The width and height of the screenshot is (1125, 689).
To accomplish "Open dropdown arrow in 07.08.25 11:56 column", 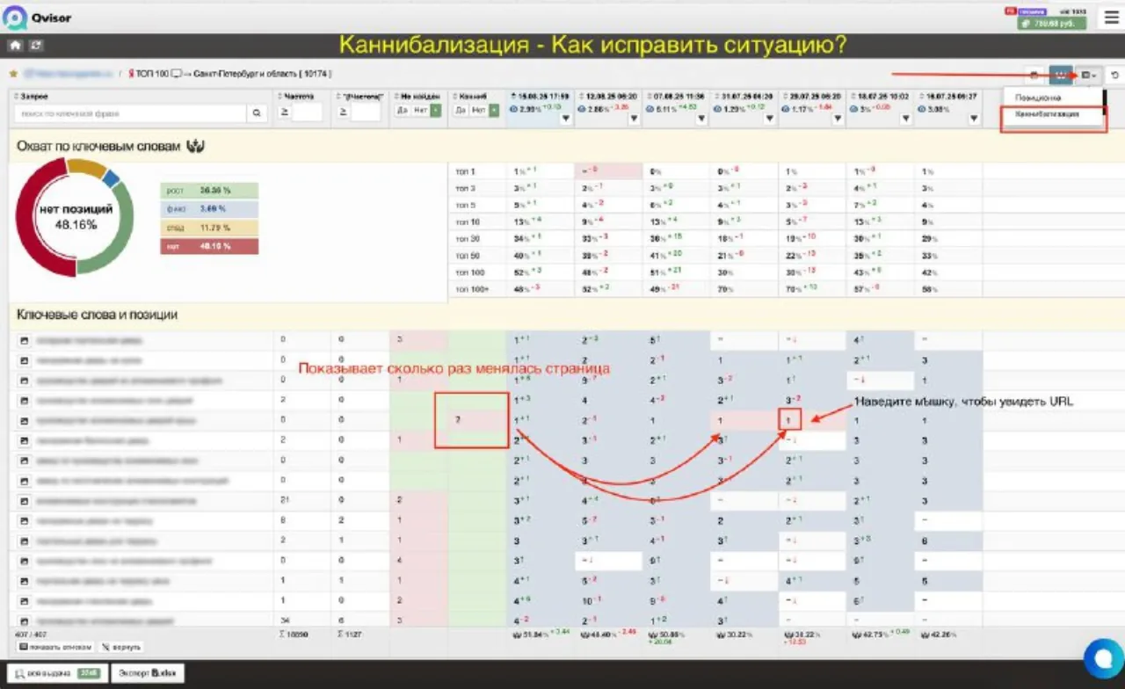I will [701, 119].
